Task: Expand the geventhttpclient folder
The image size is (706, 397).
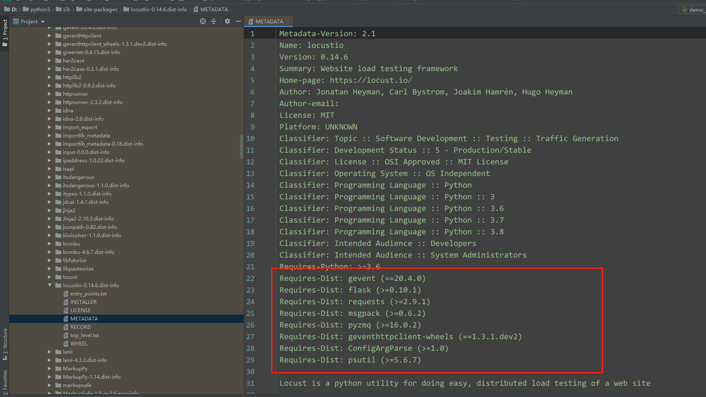Action: 50,35
